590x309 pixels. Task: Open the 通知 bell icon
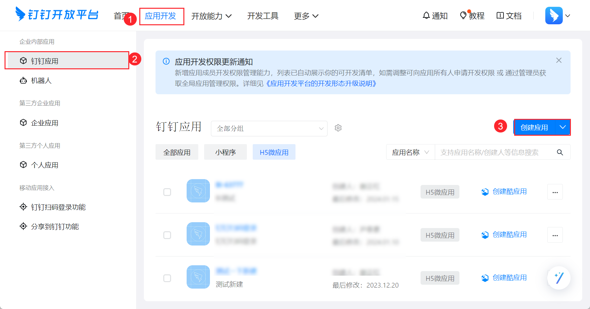pos(426,16)
